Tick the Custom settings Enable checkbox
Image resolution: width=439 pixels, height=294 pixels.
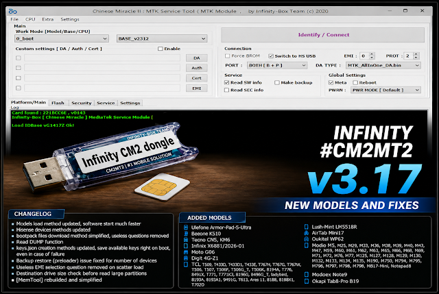click(x=160, y=49)
